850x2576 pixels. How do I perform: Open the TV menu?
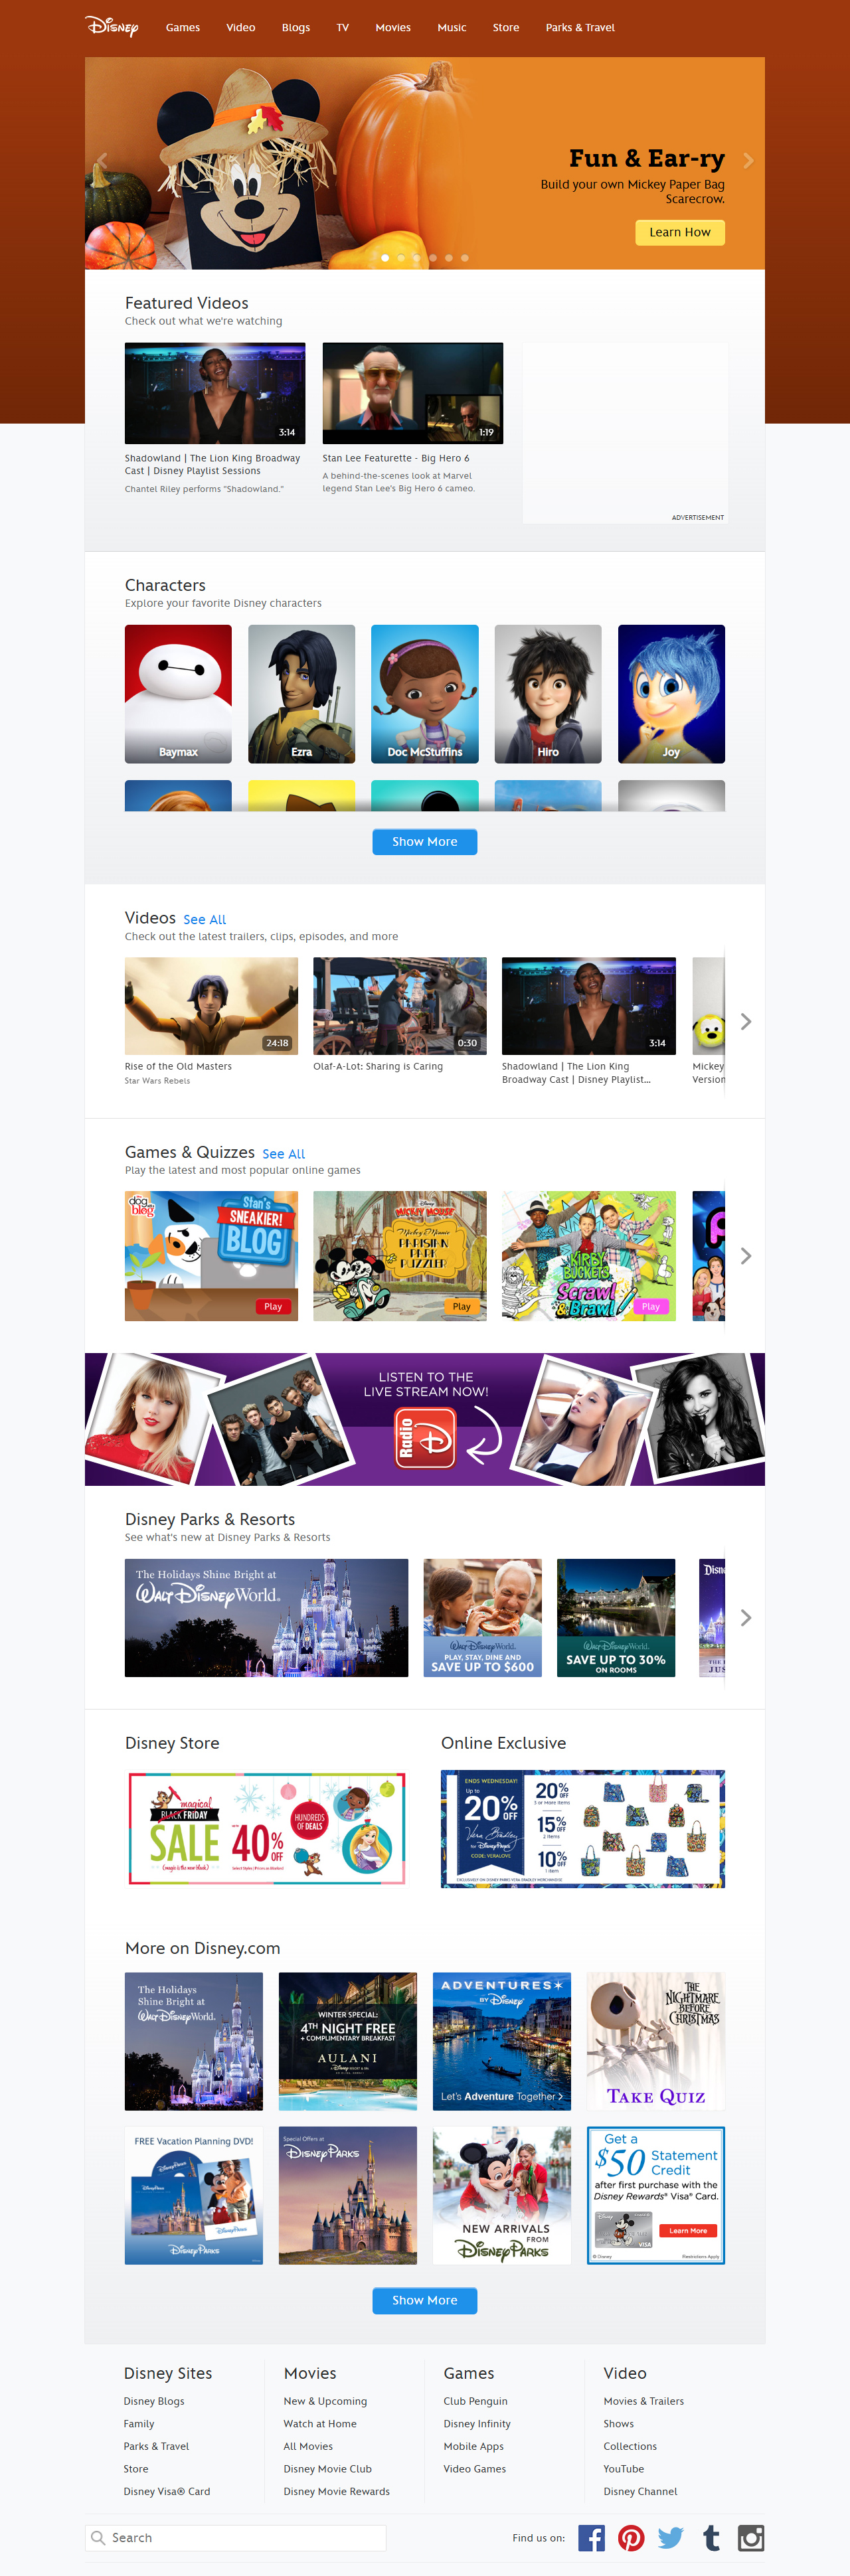(343, 27)
